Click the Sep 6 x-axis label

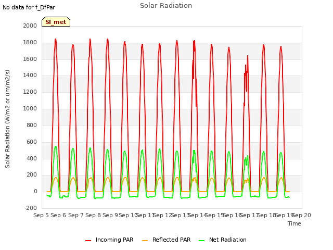click(x=58, y=215)
